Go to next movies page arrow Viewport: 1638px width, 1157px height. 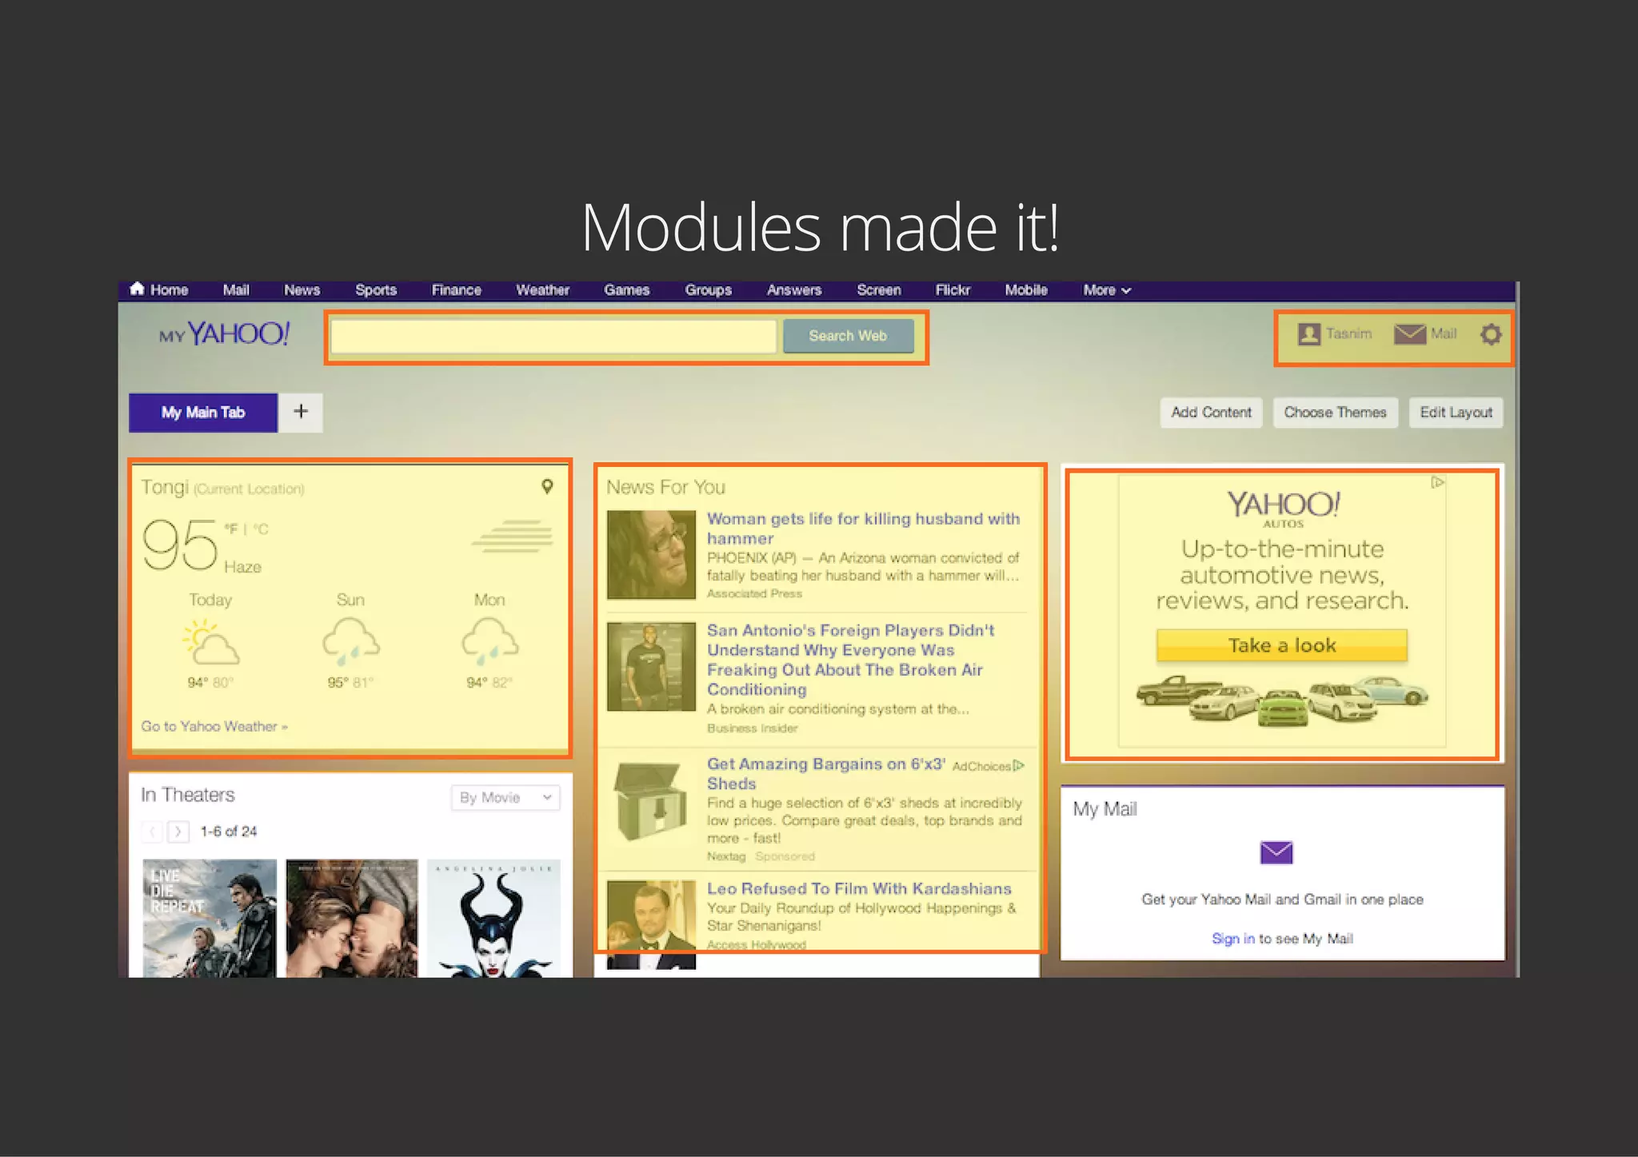coord(178,832)
